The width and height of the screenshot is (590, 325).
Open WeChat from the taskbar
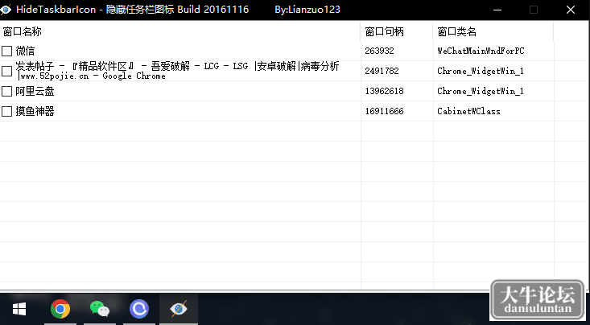click(x=100, y=309)
